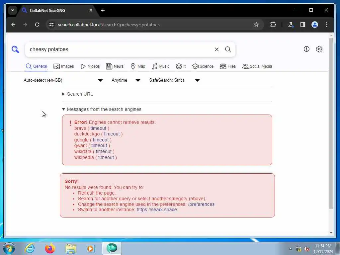Viewport: 340px width, 255px height.
Task: Launch Firefox from taskbar
Action: point(50,248)
